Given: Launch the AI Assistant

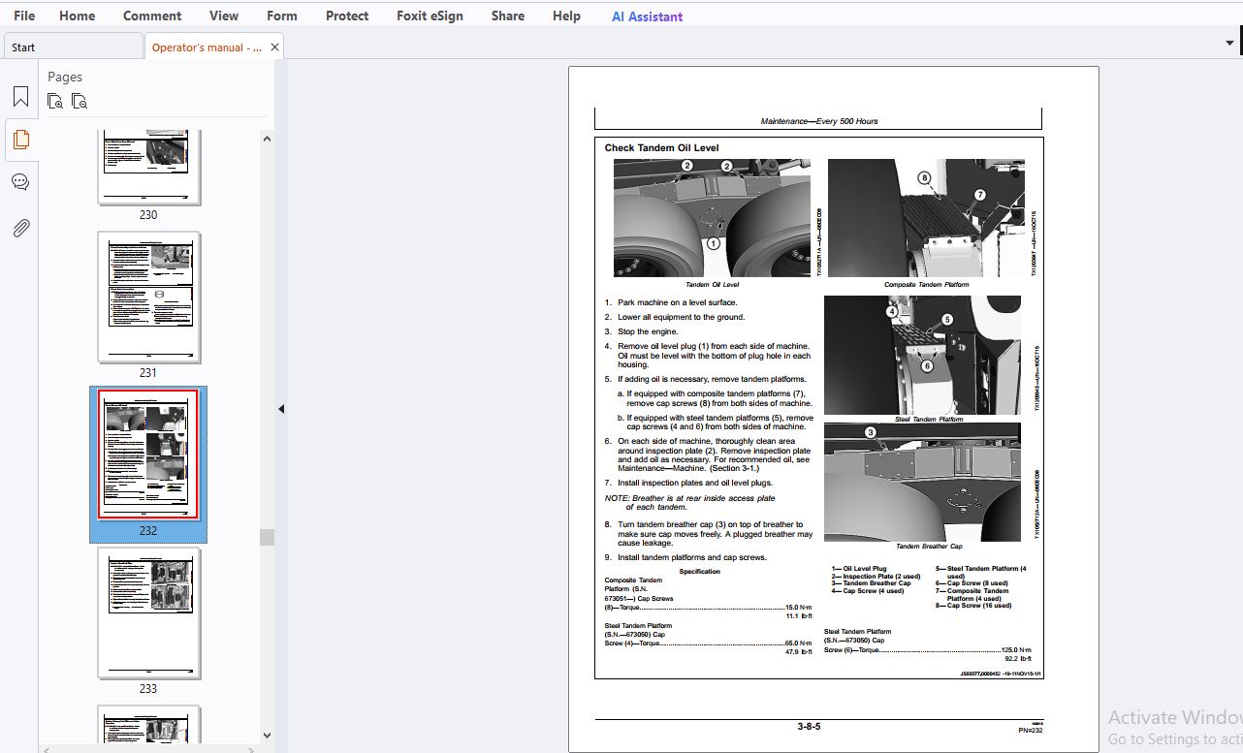Looking at the screenshot, I should pos(647,16).
